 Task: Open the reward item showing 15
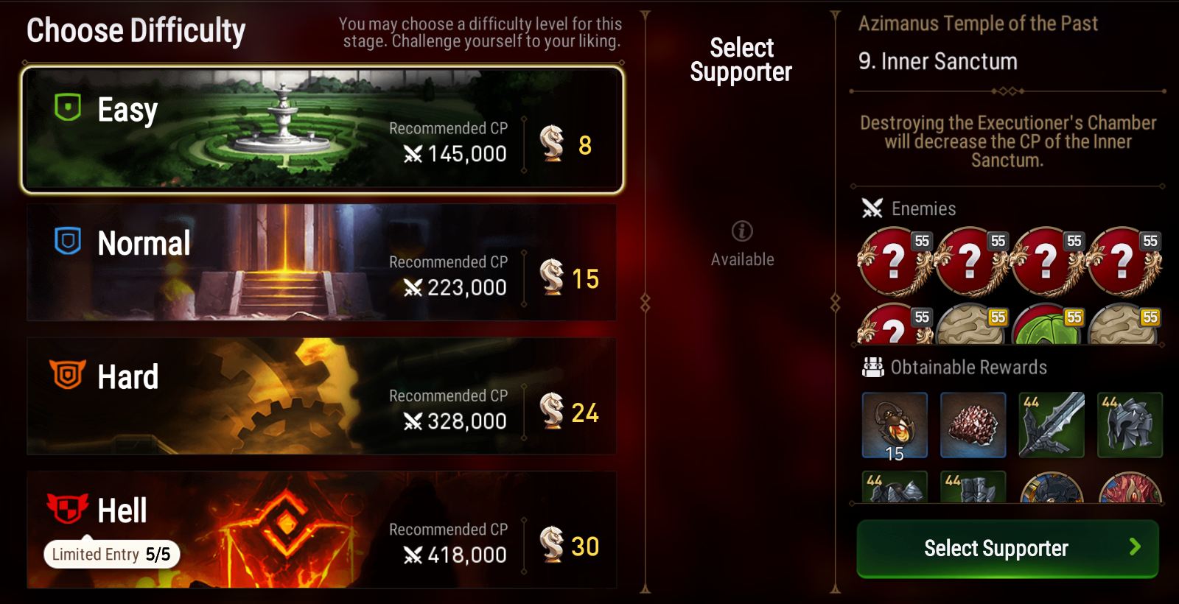(x=895, y=425)
